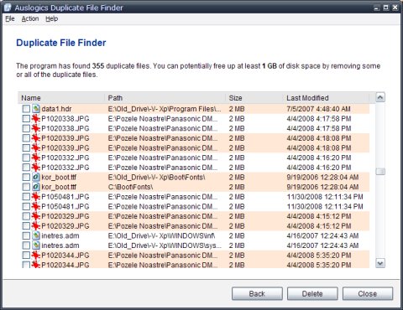
Task: Click the vertical scrollbar thumb
Action: [x=380, y=171]
